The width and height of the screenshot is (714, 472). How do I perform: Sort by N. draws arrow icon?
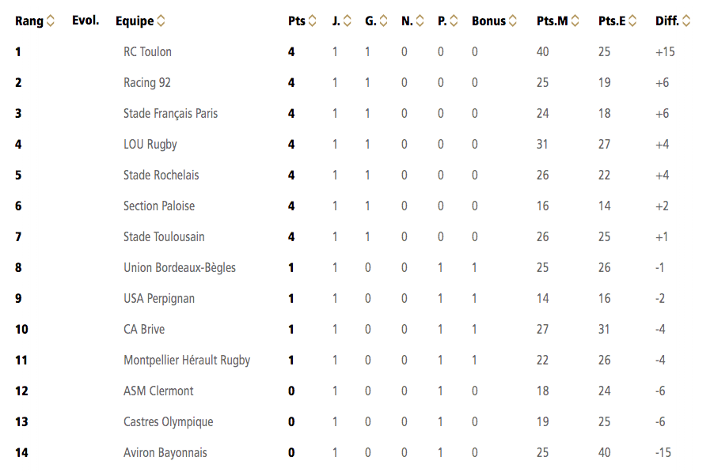click(x=420, y=21)
